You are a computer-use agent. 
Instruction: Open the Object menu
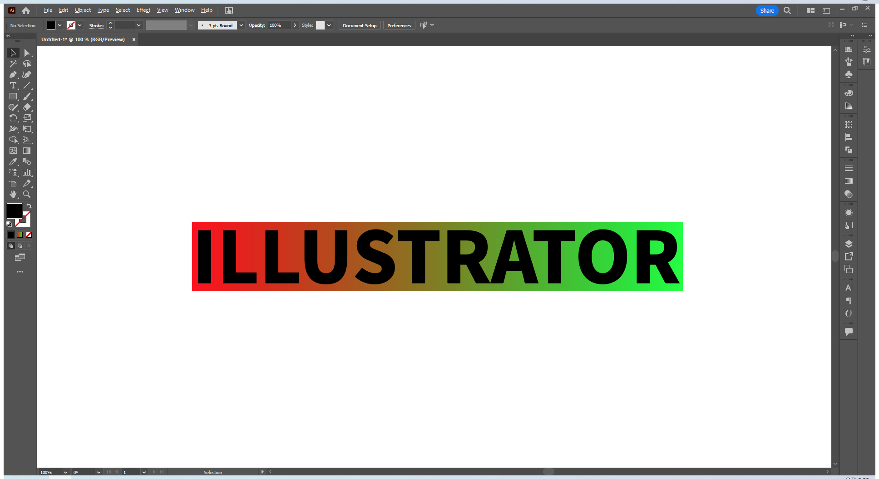point(83,10)
